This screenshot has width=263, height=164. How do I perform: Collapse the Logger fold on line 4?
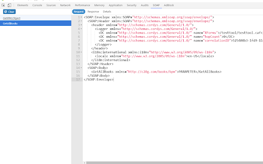pyautogui.click(x=81, y=29)
